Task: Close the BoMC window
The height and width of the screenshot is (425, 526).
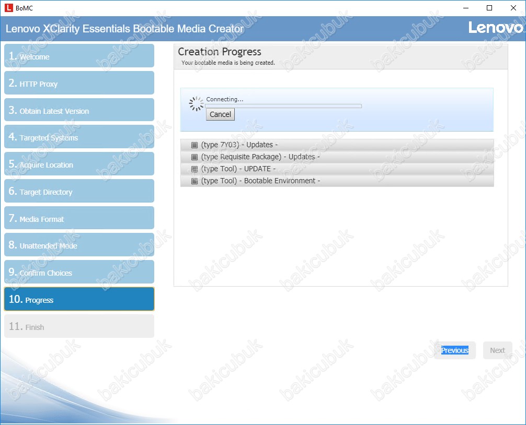Action: point(513,8)
